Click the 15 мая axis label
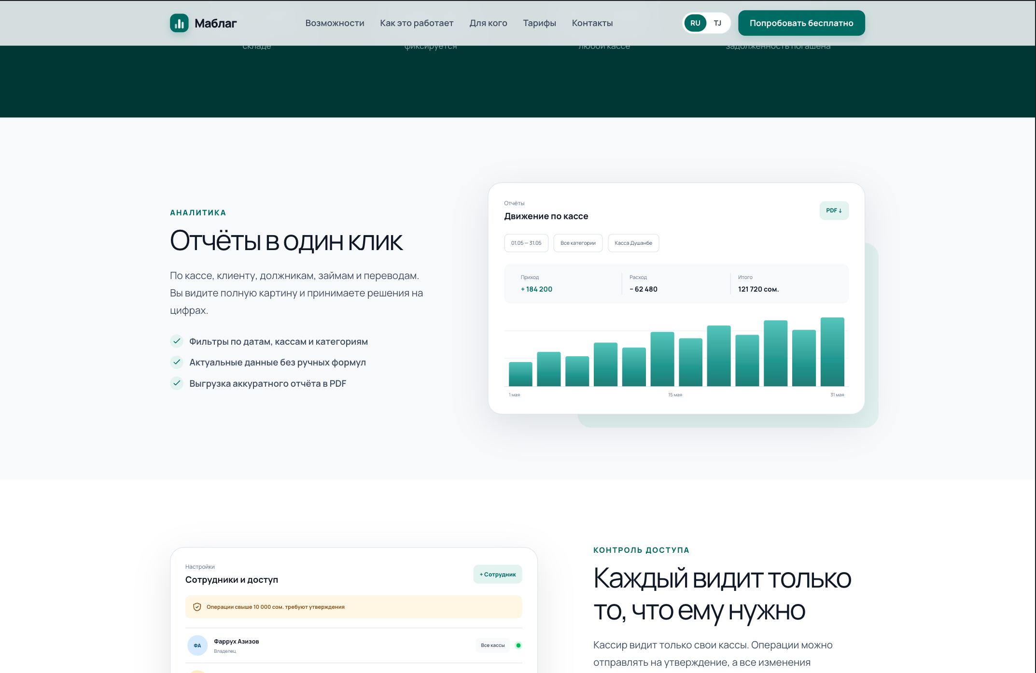Viewport: 1036px width, 673px height. (675, 395)
